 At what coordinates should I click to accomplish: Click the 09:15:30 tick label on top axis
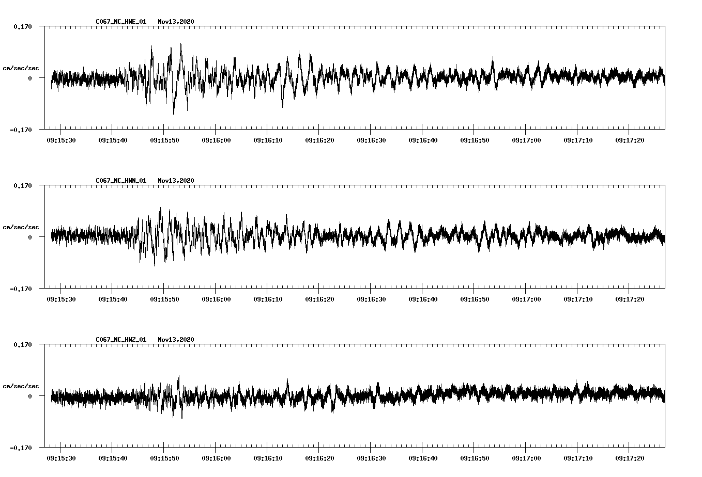click(x=62, y=139)
